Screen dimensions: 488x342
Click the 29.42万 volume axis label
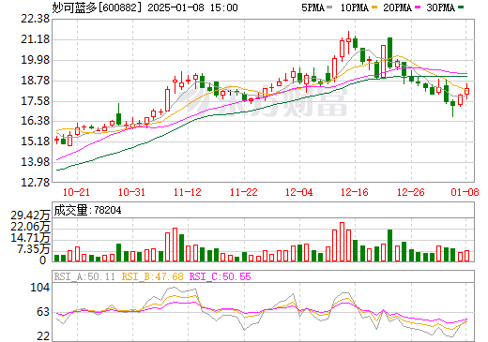click(30, 216)
